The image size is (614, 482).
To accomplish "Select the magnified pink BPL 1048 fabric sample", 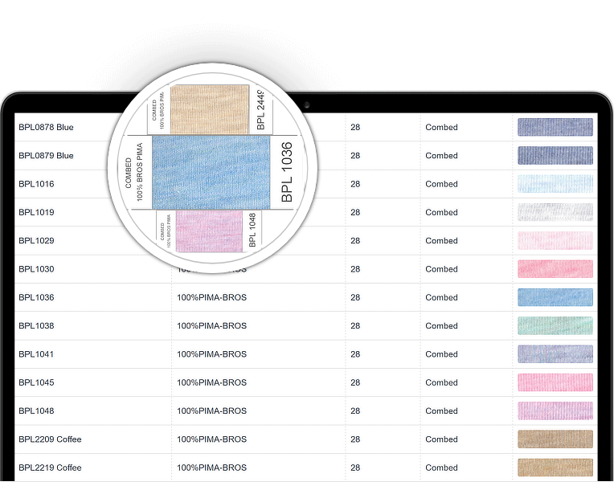I will pyautogui.click(x=209, y=230).
